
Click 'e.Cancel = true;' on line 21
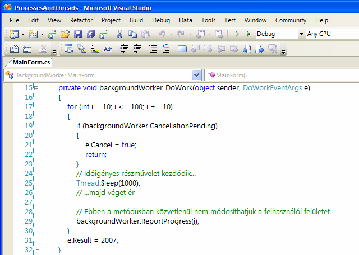tap(111, 145)
